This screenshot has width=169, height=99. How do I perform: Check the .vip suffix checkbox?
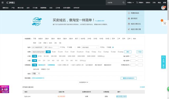coord(86,52)
